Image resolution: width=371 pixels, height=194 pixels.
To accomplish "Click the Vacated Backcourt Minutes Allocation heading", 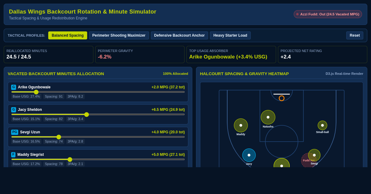I will click(56, 74).
